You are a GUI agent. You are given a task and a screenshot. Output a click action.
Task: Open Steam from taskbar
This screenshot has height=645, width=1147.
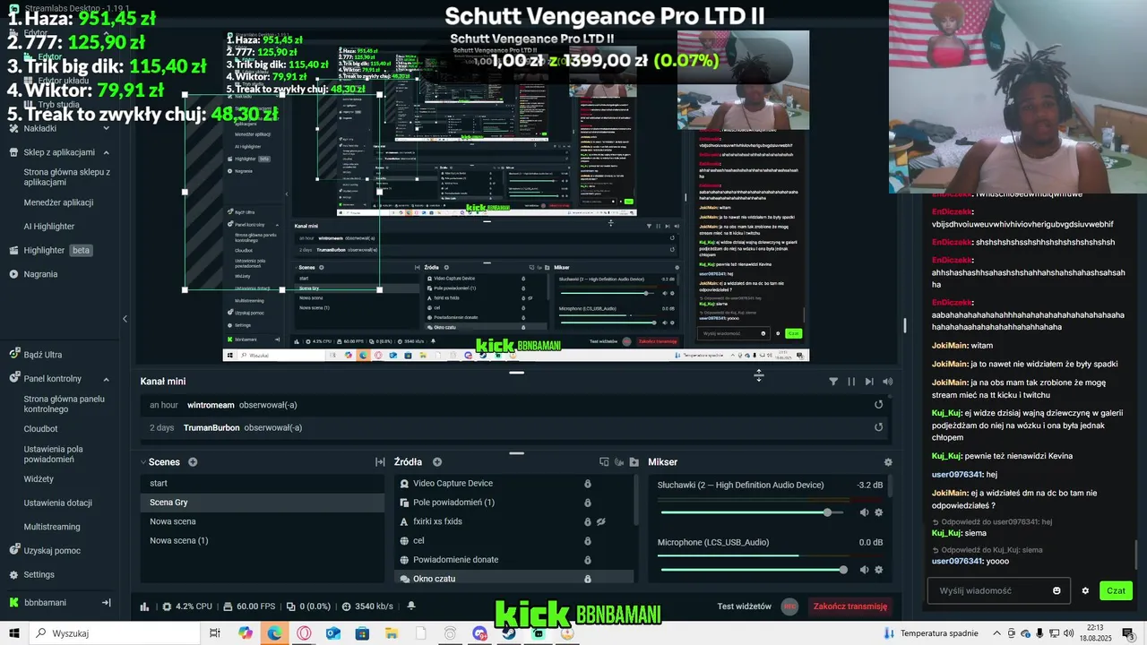pos(508,633)
